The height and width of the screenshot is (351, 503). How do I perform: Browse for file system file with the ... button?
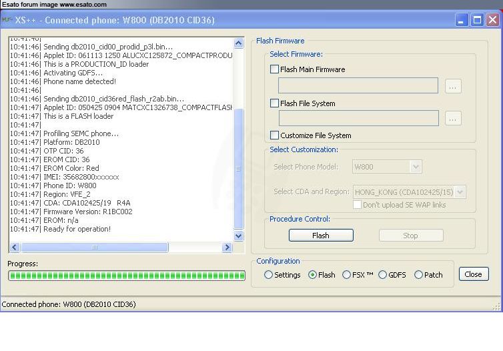pos(453,118)
